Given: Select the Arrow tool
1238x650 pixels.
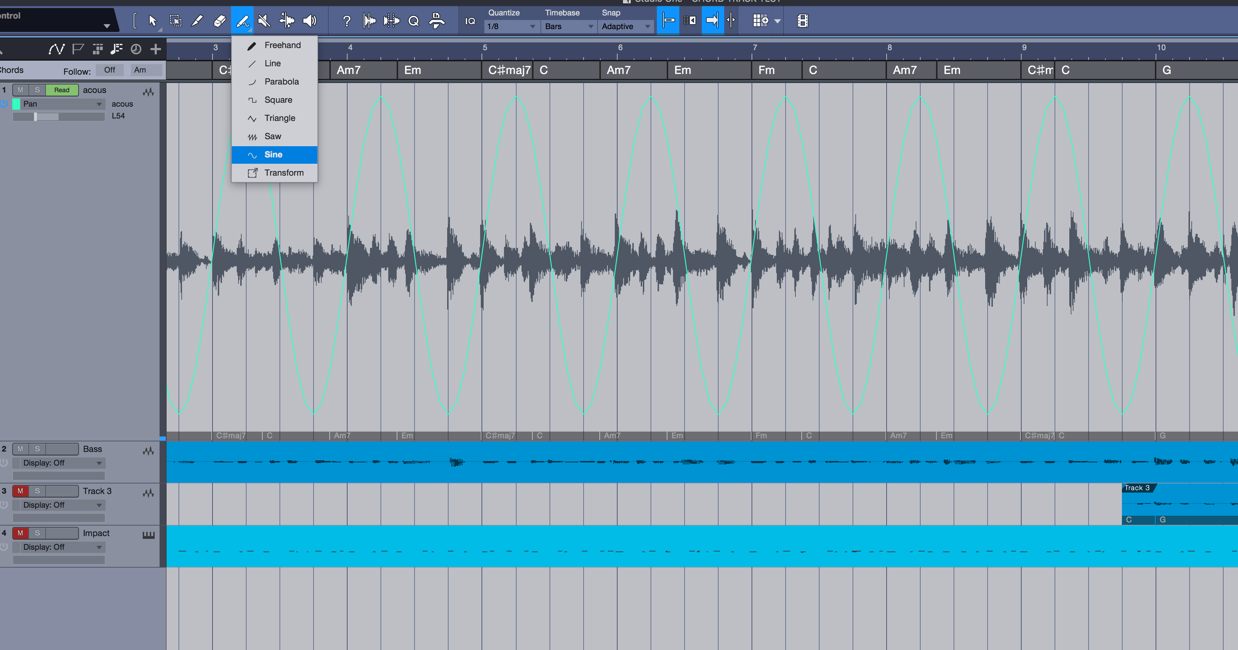Looking at the screenshot, I should pyautogui.click(x=153, y=21).
